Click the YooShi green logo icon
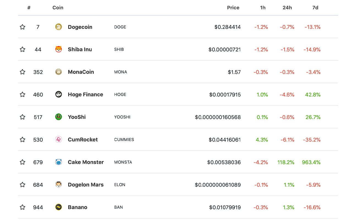Screen dimensions: 352x220 [59, 117]
